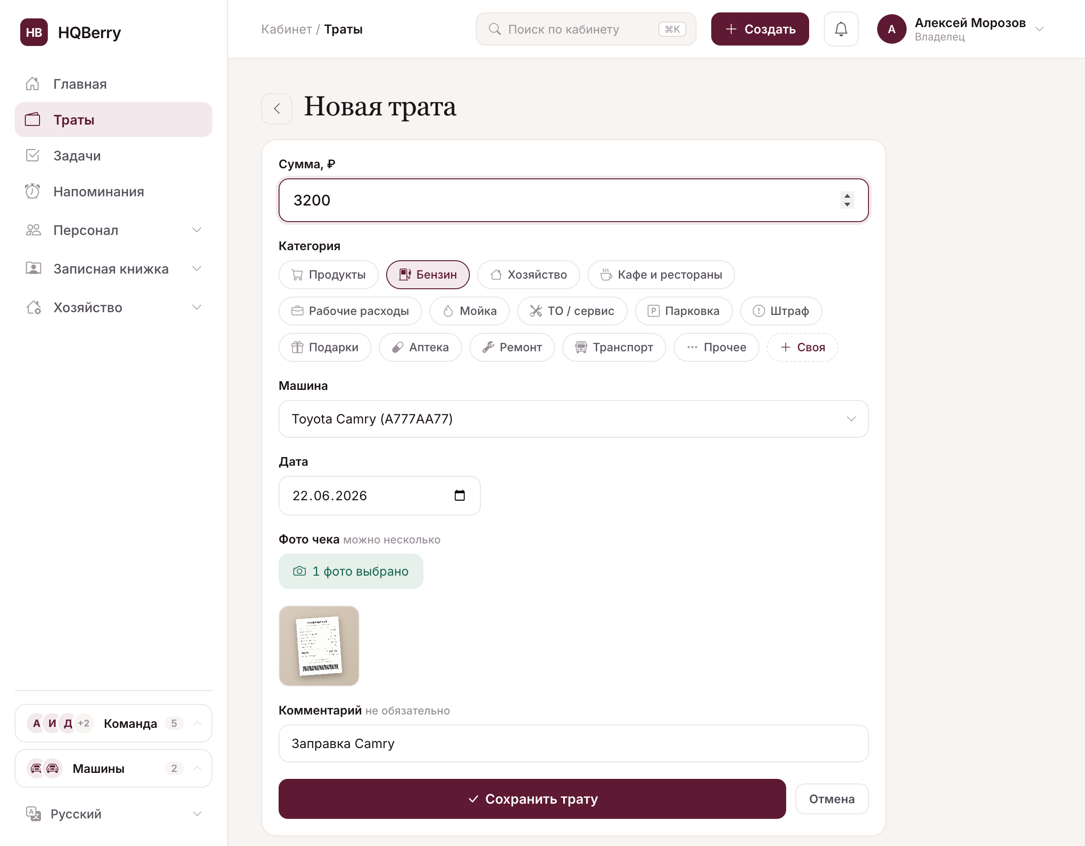
Task: Open Задачи in sidebar
Action: click(x=114, y=155)
